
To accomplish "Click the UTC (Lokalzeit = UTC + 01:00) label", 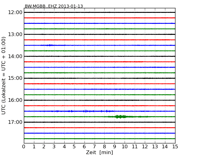I will click(x=4, y=76).
